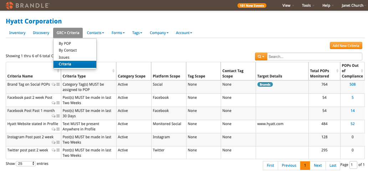Open comments for Instagram Post past 2 week
368x177 pixels.
(x=53, y=142)
